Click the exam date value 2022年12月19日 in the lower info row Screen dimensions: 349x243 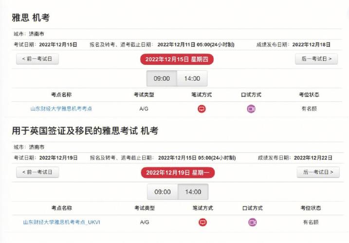click(58, 158)
